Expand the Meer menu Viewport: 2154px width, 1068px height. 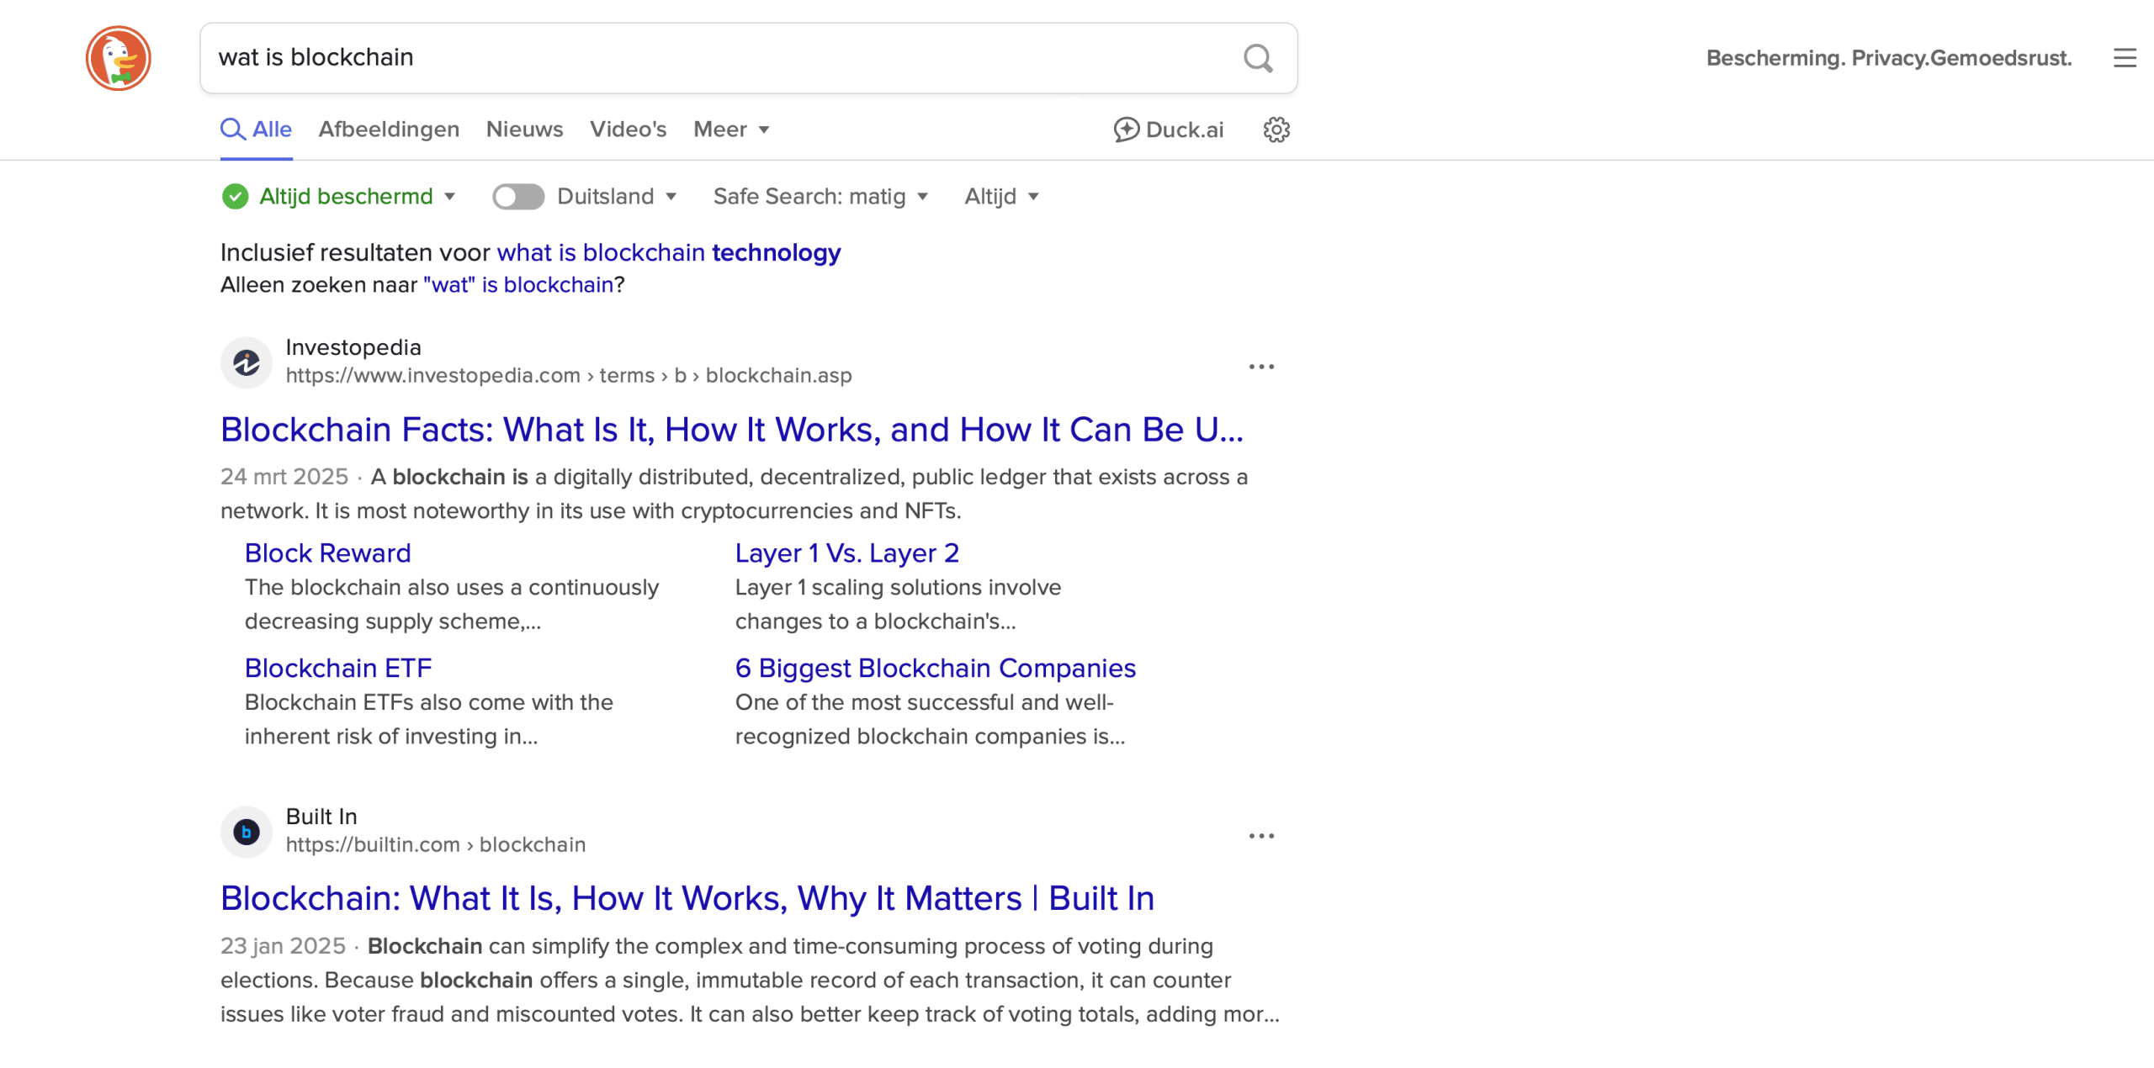731,130
